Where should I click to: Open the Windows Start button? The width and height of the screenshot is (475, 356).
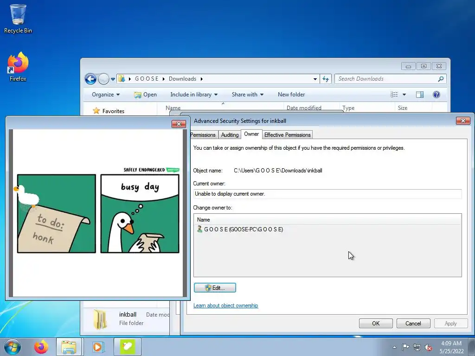[x=12, y=347]
